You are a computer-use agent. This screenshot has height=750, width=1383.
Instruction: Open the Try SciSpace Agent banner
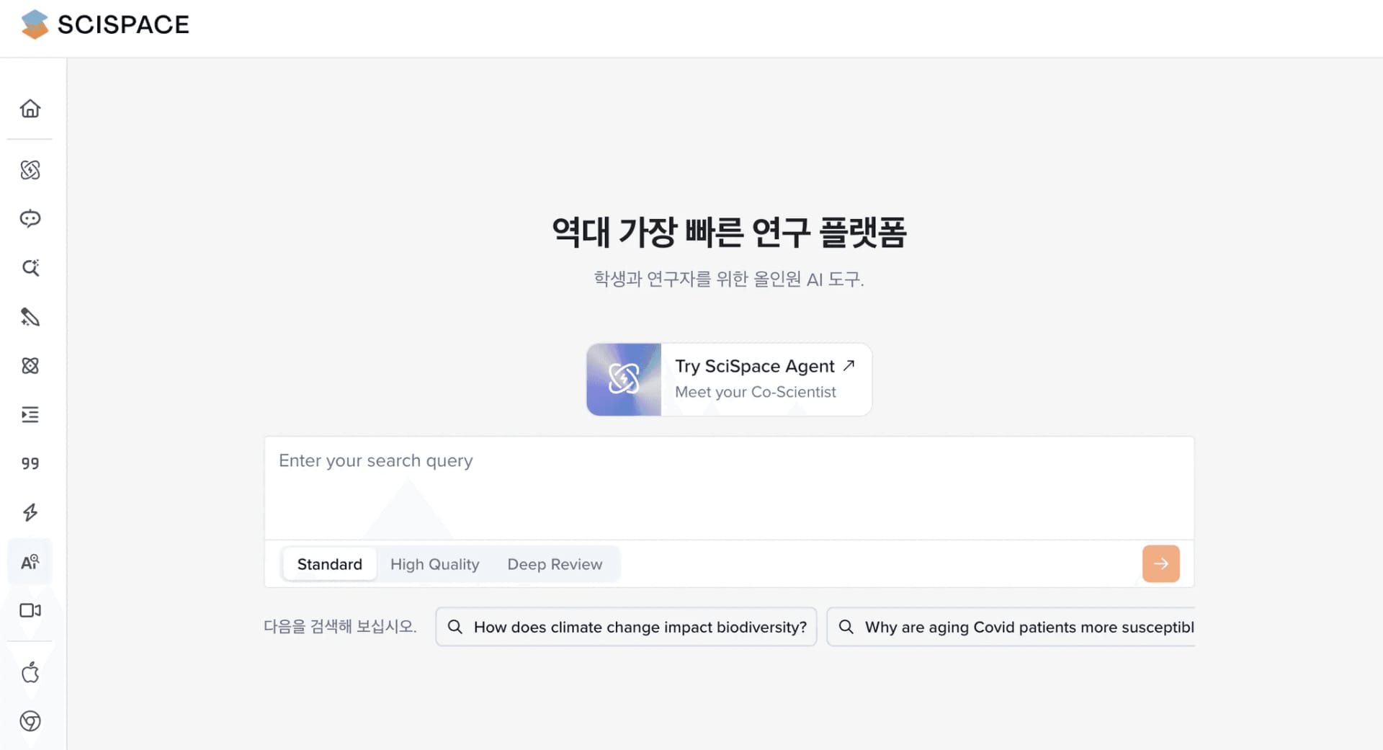pyautogui.click(x=728, y=380)
